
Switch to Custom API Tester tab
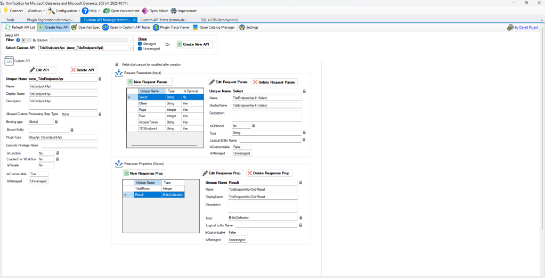[164, 20]
